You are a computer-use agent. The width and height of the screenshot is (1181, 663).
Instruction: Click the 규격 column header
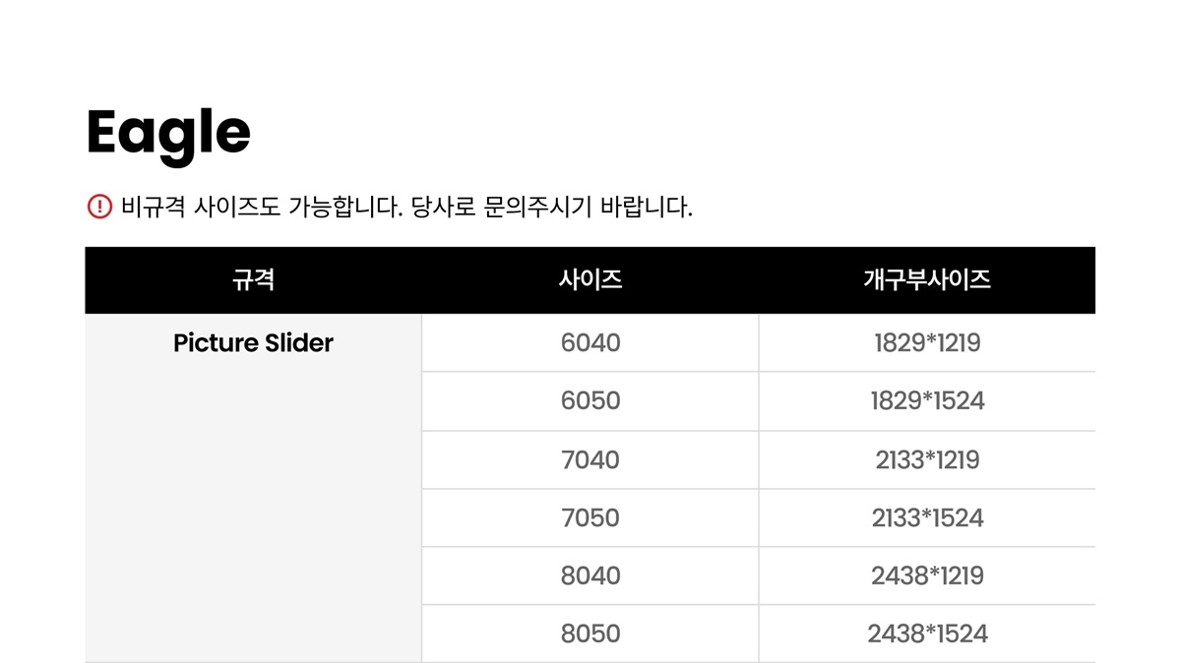pos(253,280)
